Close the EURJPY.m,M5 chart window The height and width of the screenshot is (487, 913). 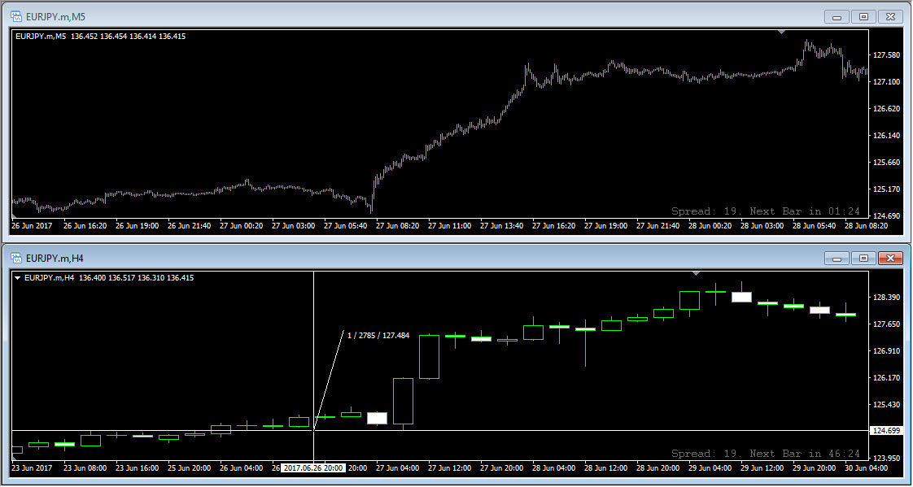pos(890,17)
